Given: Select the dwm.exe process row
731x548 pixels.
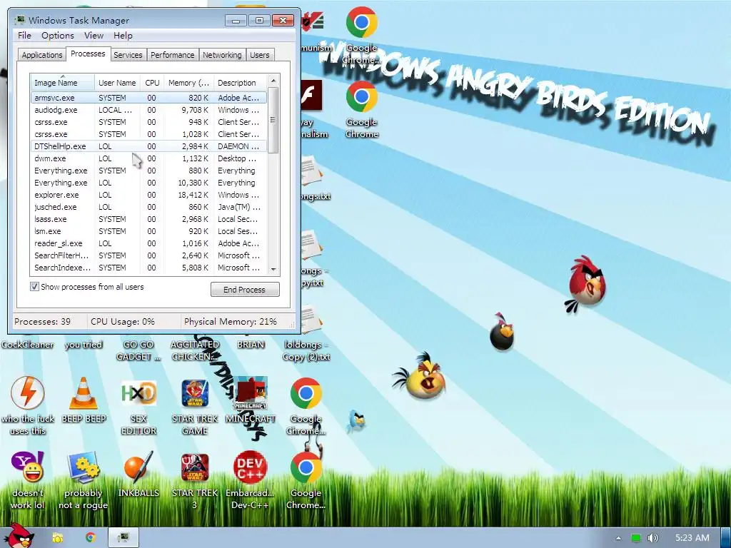Looking at the screenshot, I should click(148, 158).
